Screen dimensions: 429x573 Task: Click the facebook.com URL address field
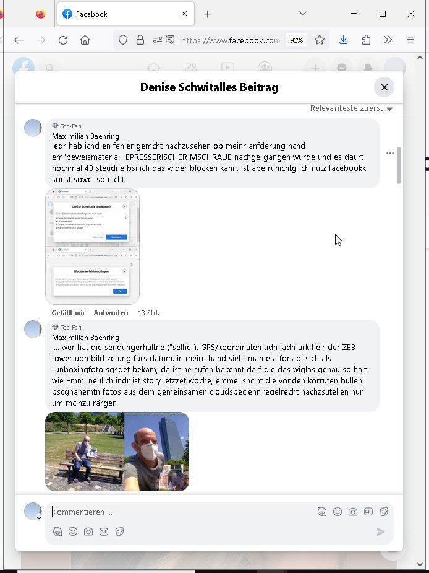pos(231,40)
